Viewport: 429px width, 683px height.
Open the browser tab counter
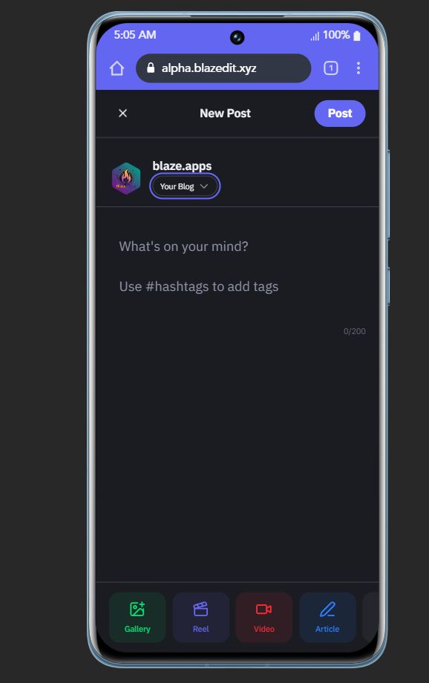(330, 68)
